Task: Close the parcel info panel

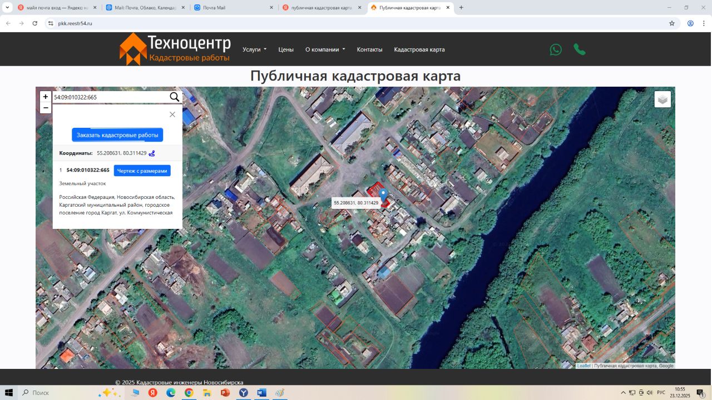Action: pos(172,114)
